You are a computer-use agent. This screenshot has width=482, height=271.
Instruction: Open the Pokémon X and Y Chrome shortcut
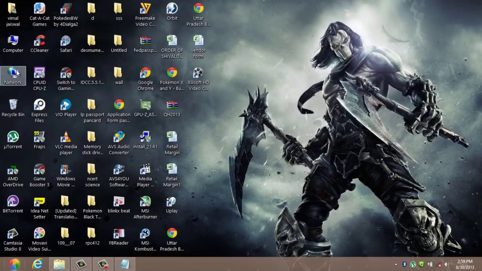point(172,79)
